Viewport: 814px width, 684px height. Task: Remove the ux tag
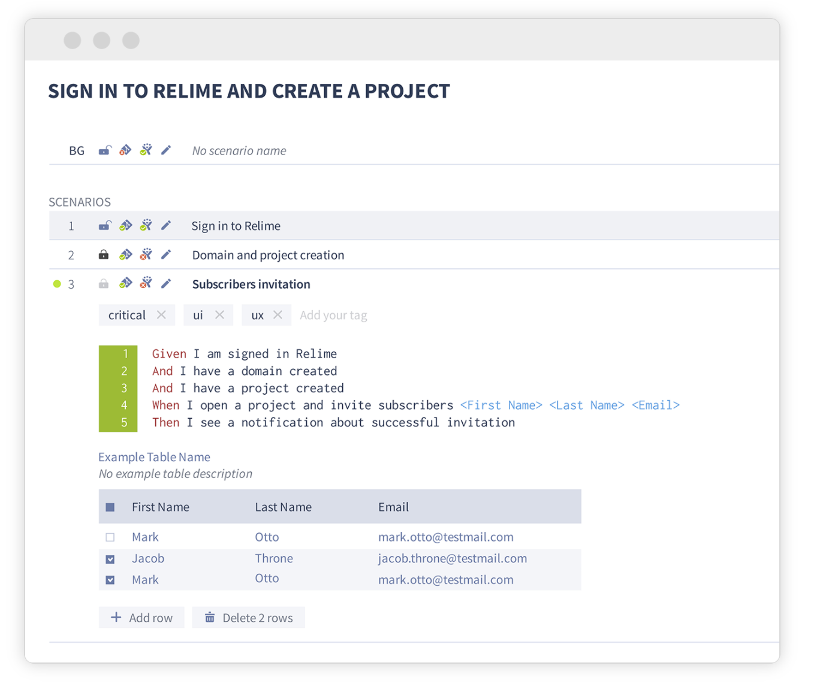point(278,314)
